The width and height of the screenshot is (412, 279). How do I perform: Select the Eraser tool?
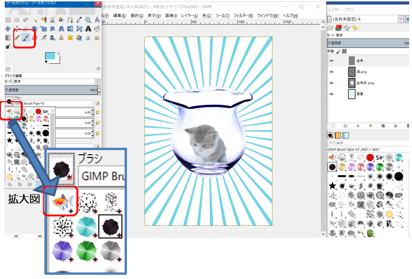[x=34, y=38]
